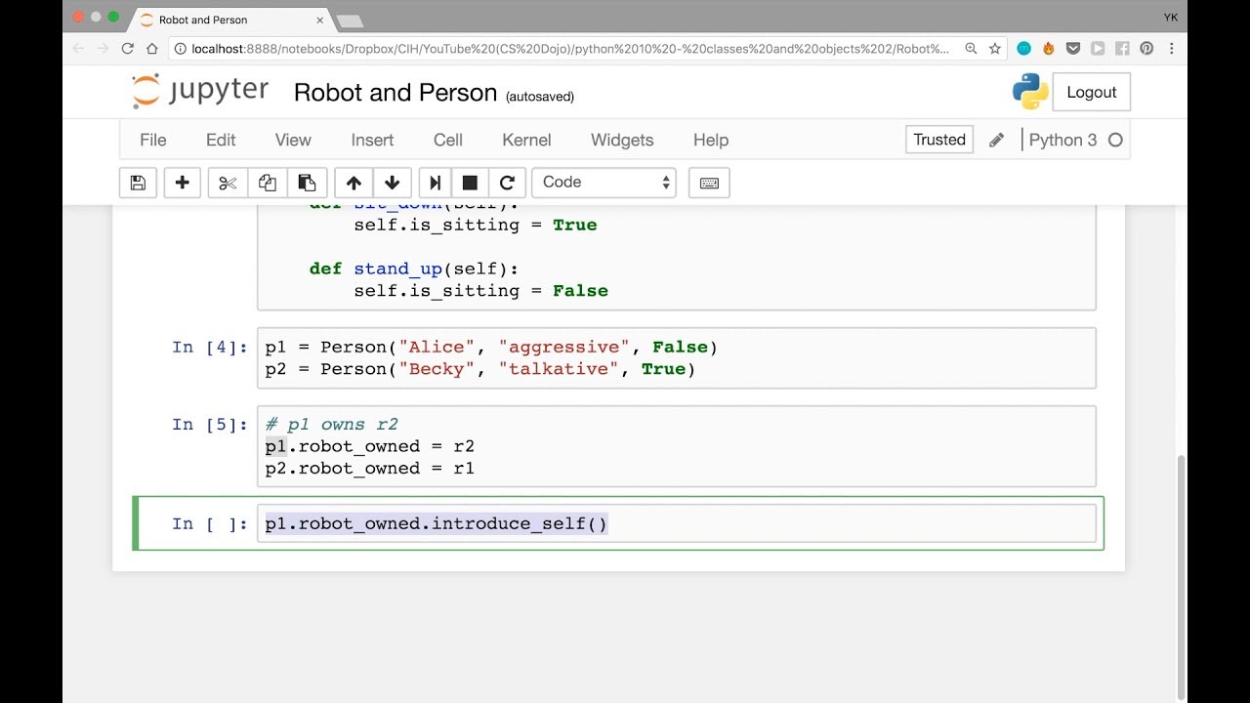Insert a cell below with plus icon
The image size is (1250, 703).
pos(182,183)
